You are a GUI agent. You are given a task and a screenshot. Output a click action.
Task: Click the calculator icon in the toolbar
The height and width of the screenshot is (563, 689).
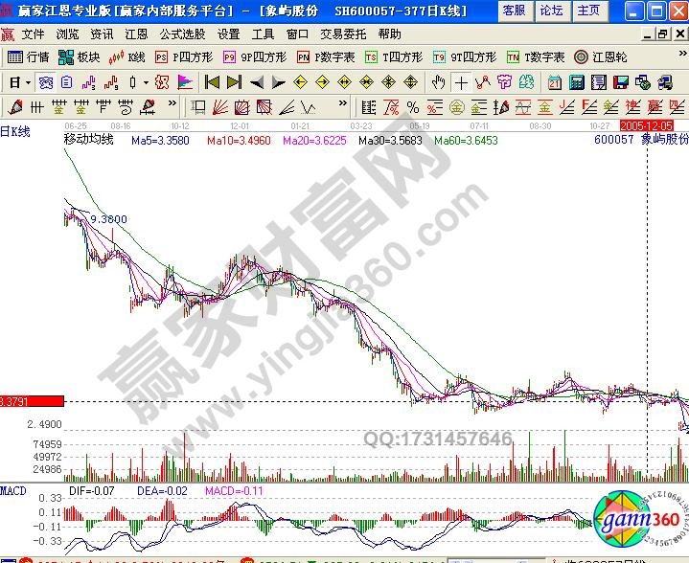tap(579, 81)
